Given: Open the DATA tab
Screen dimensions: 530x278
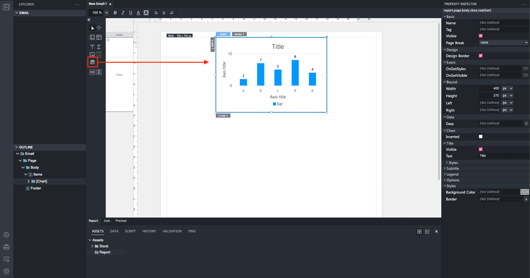Looking at the screenshot, I should (114, 231).
